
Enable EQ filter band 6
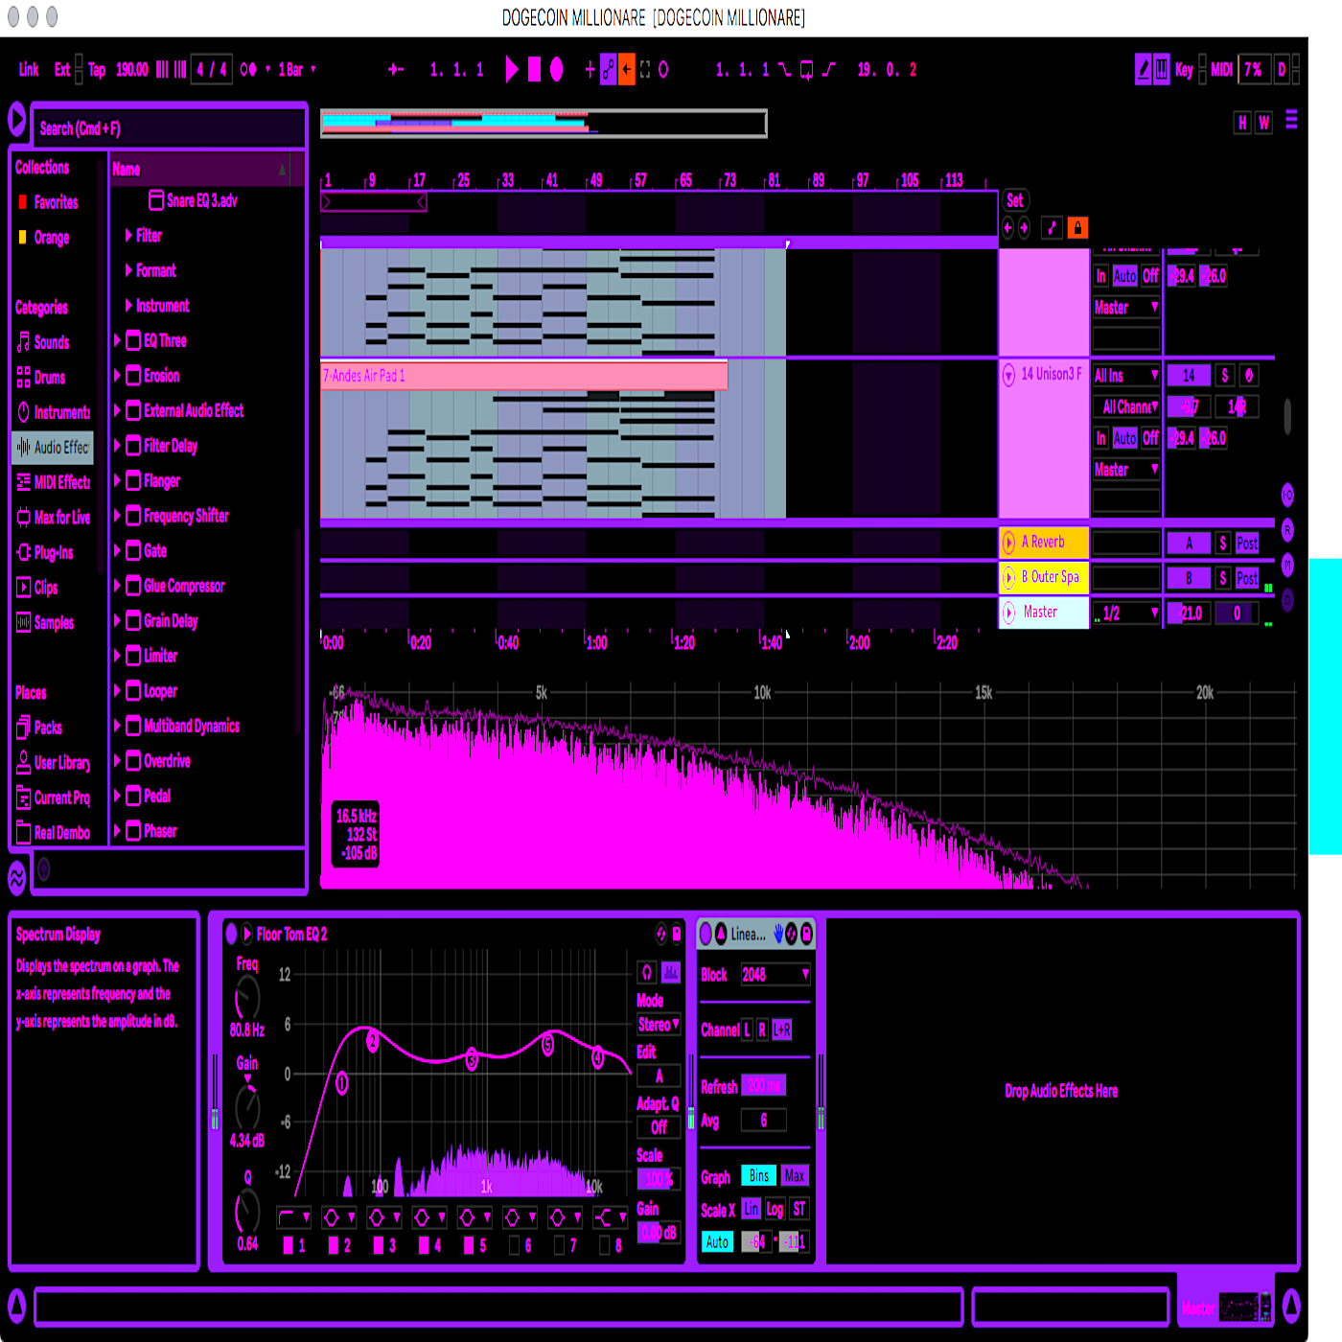click(x=515, y=1245)
